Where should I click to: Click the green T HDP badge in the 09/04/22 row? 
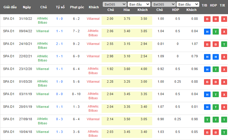tap(216, 32)
